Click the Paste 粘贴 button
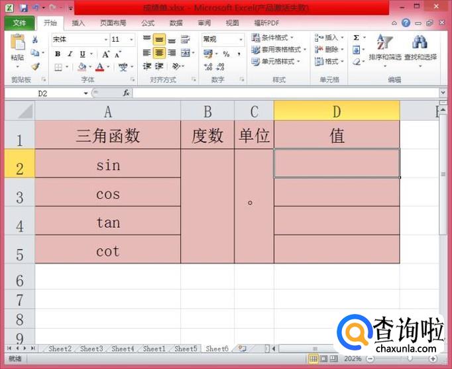452x369 pixels. (17, 50)
